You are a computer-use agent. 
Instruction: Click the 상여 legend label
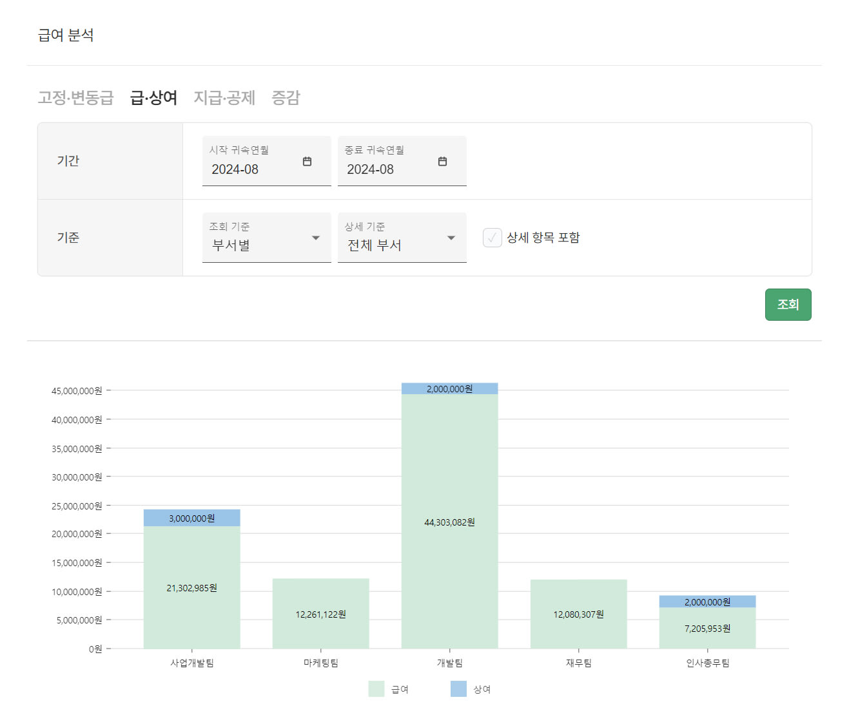[x=482, y=689]
